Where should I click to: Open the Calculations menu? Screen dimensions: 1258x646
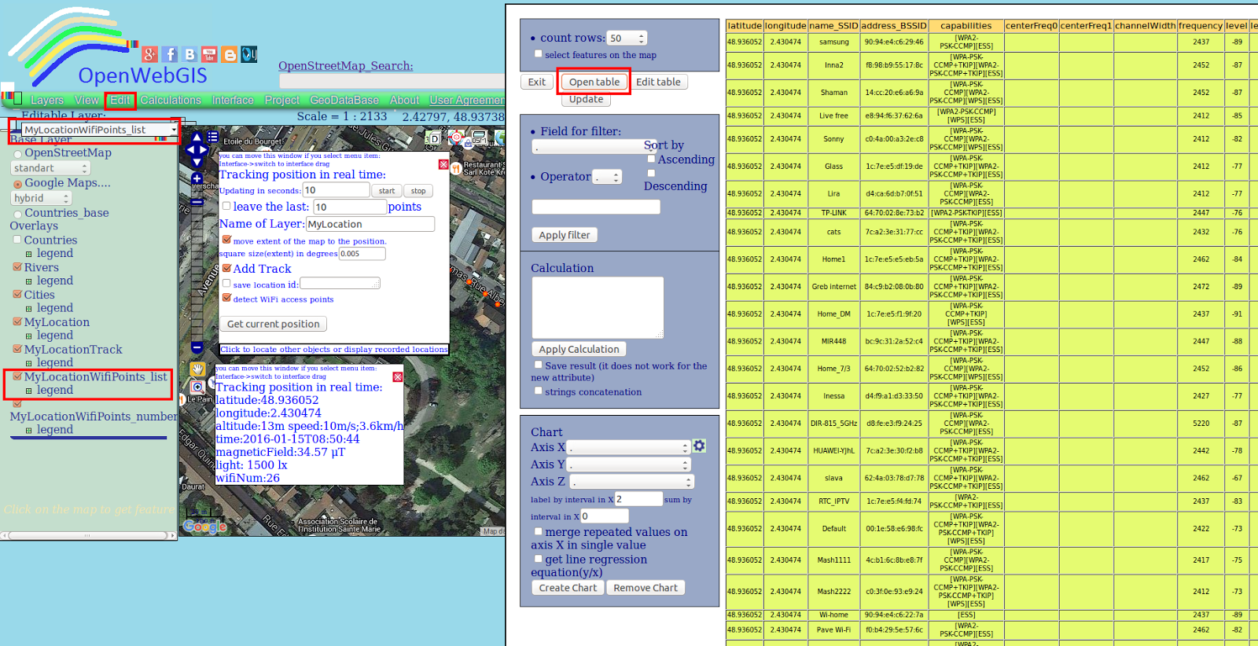pyautogui.click(x=171, y=100)
